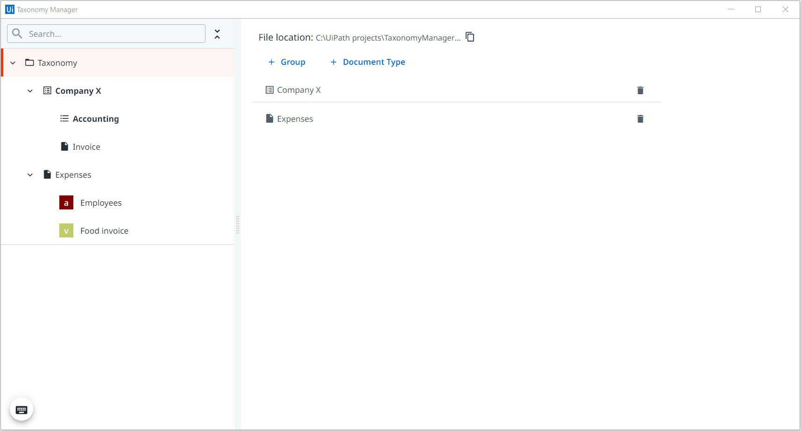Click the Accounting category list icon
The width and height of the screenshot is (801, 431).
click(64, 118)
